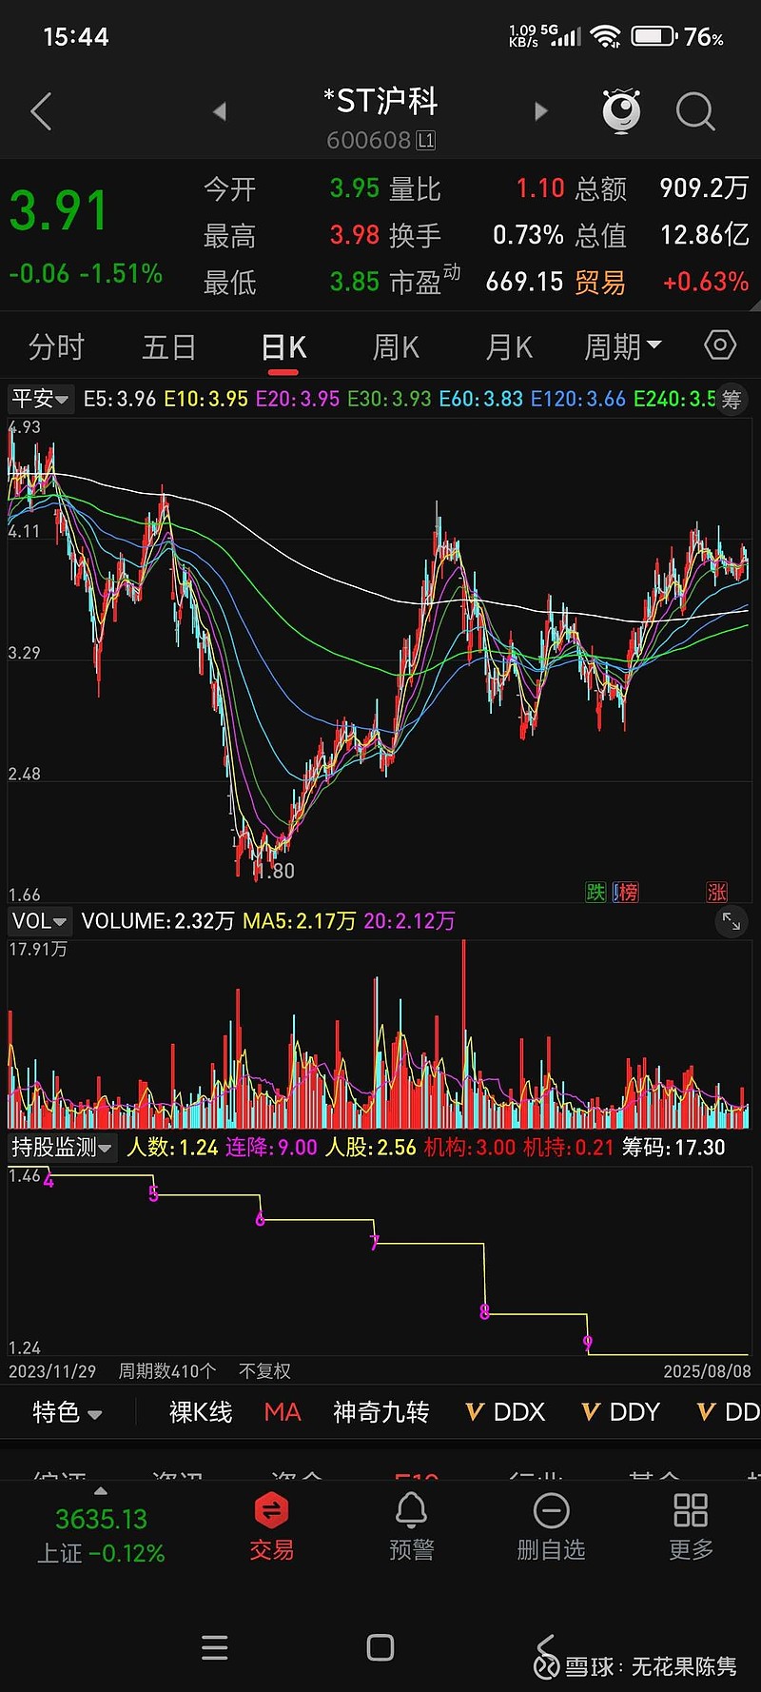Select 裸K线 indicator
The image size is (761, 1692).
point(201,1412)
